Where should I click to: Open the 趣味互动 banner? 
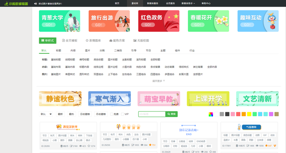[258, 21]
